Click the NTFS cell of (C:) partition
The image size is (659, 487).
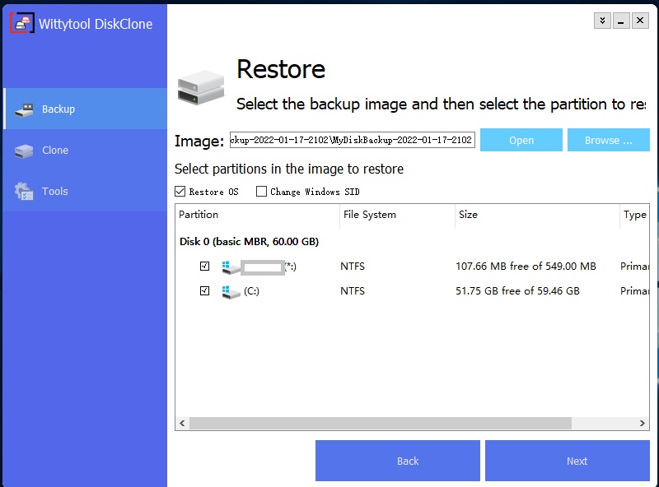[x=353, y=291]
